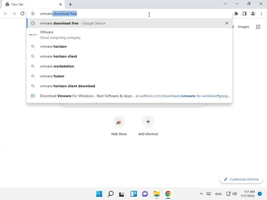The width and height of the screenshot is (267, 200).
Task: Open the network status tray icon
Action: pyautogui.click(x=228, y=194)
